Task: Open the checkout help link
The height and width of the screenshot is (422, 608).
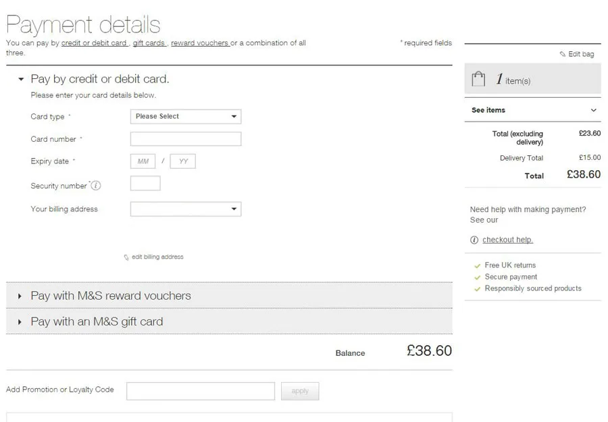Action: point(507,240)
